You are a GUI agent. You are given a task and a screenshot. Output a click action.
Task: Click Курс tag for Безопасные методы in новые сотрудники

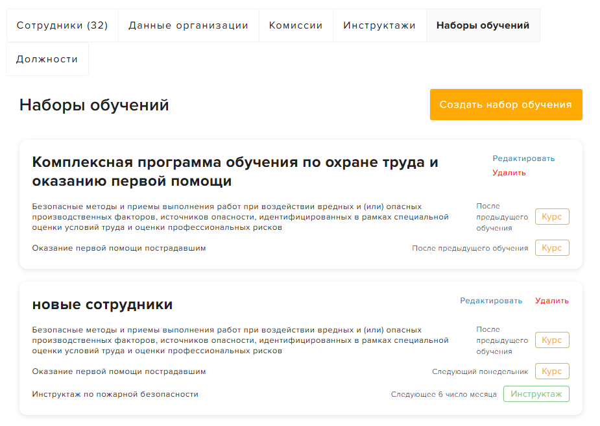click(552, 340)
